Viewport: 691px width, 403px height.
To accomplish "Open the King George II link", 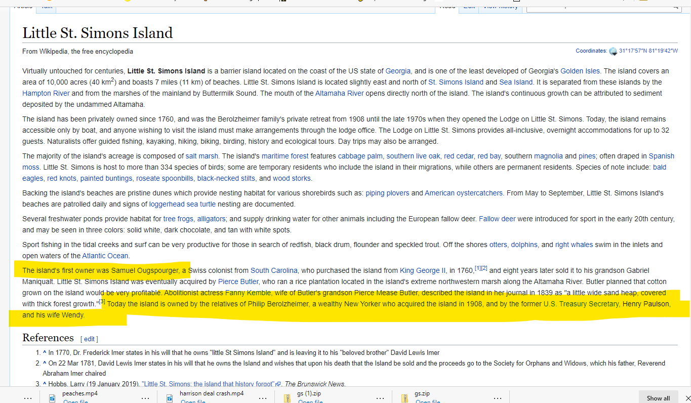I will tap(423, 270).
